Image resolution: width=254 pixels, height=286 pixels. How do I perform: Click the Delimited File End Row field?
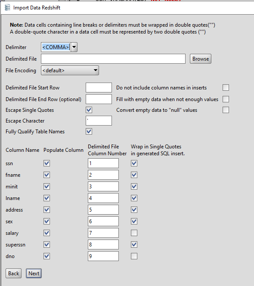[99, 99]
